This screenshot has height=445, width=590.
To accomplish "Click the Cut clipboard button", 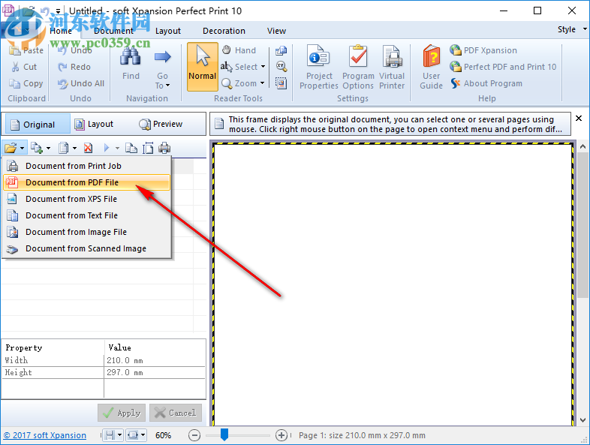I will (24, 67).
